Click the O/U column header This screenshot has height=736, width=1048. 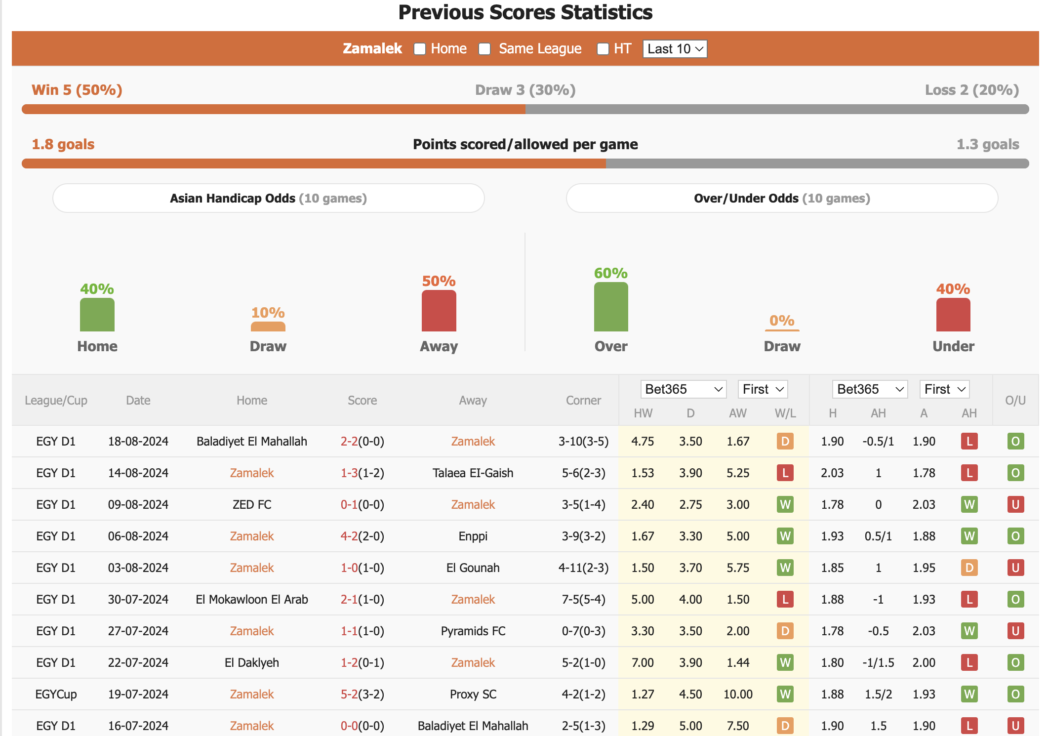pos(1015,400)
